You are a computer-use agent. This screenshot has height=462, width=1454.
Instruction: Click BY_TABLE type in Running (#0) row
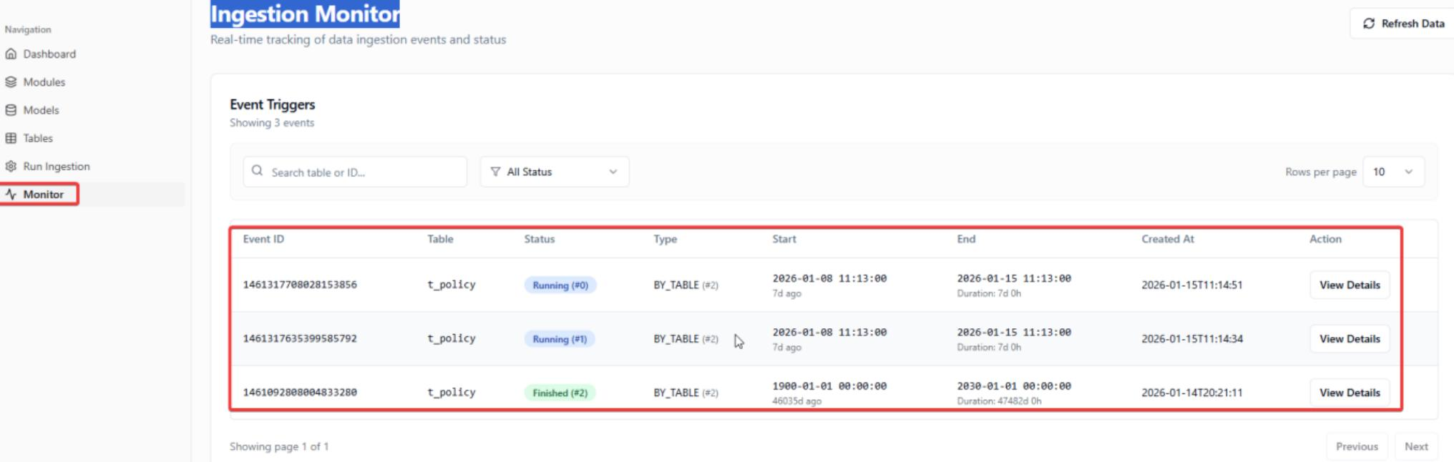pos(685,285)
